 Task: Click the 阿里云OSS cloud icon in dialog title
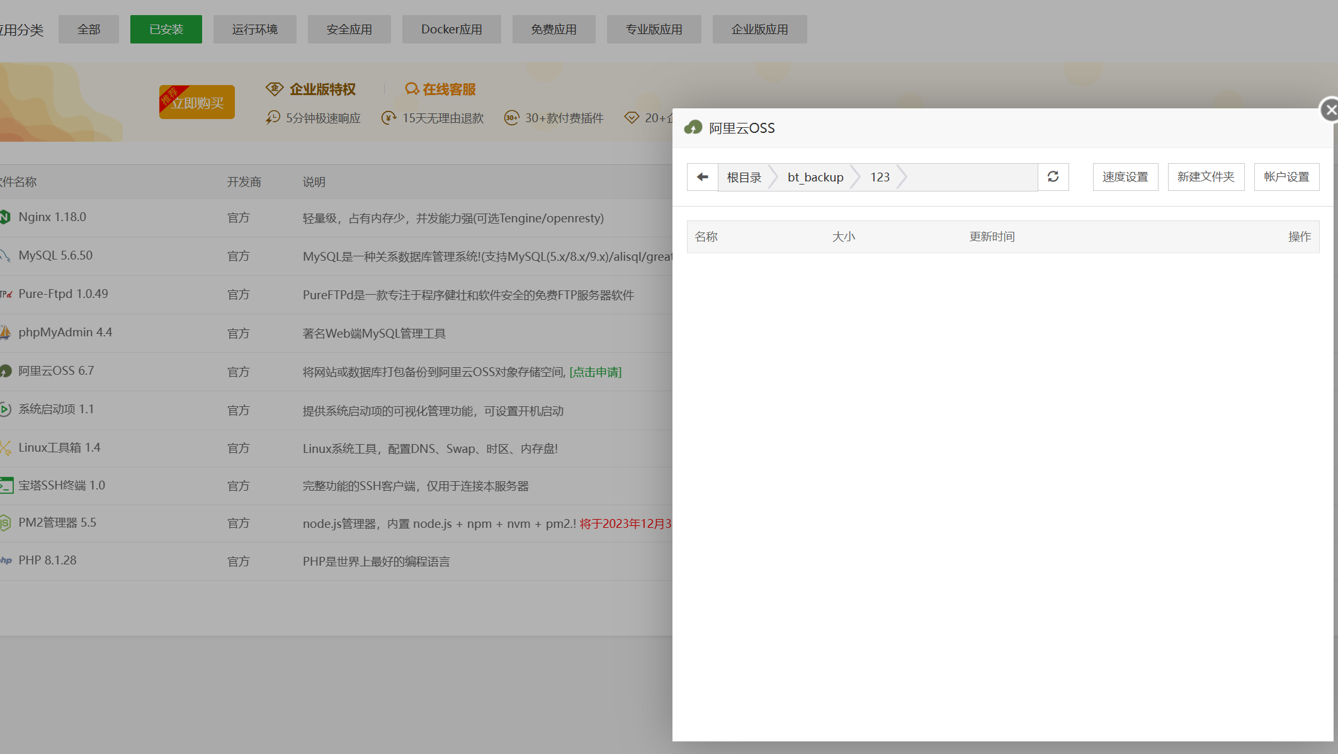coord(693,128)
